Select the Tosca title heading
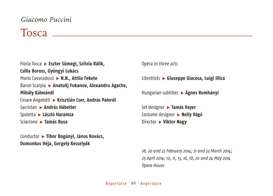 (x=34, y=33)
